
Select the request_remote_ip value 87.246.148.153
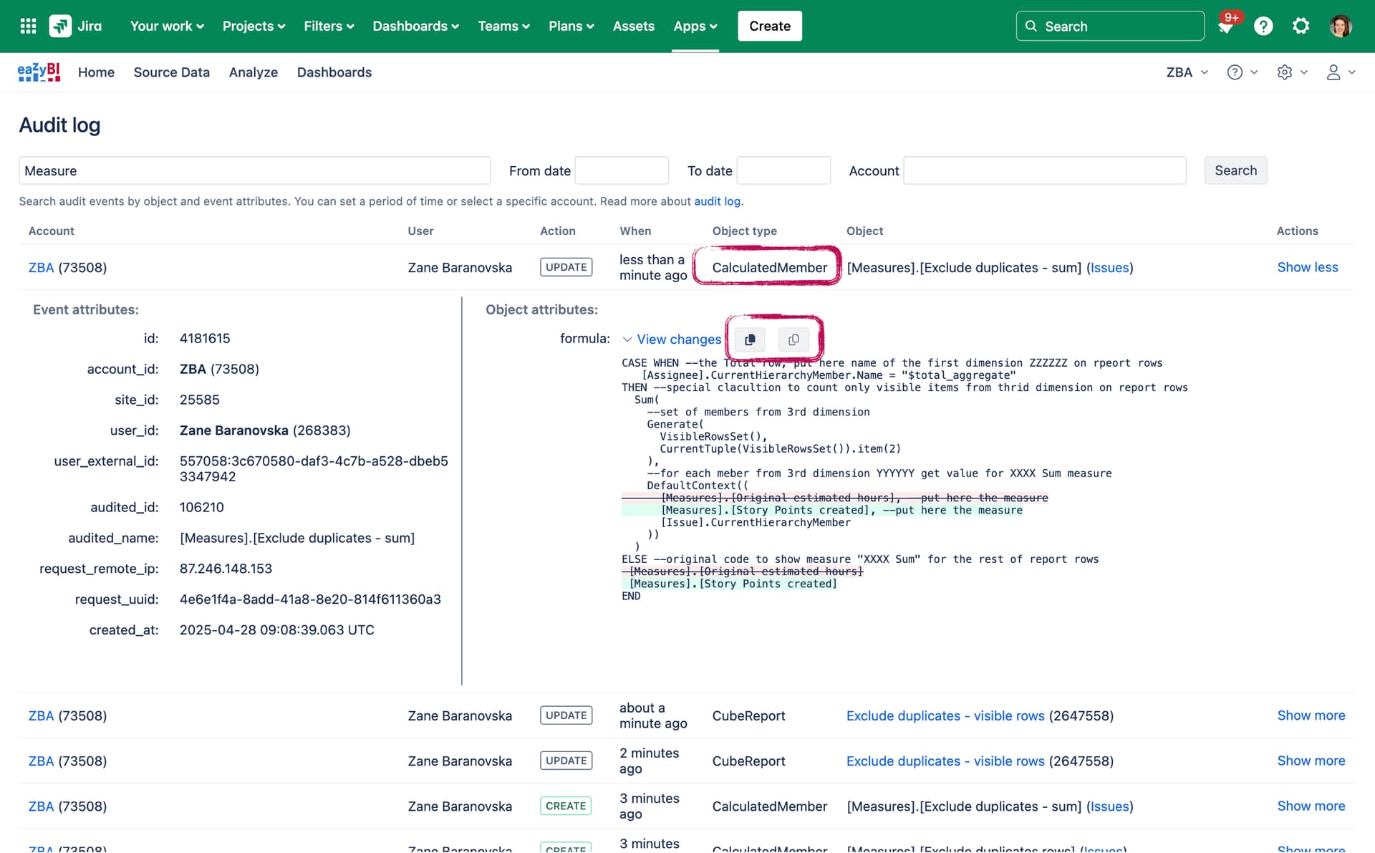(x=226, y=569)
